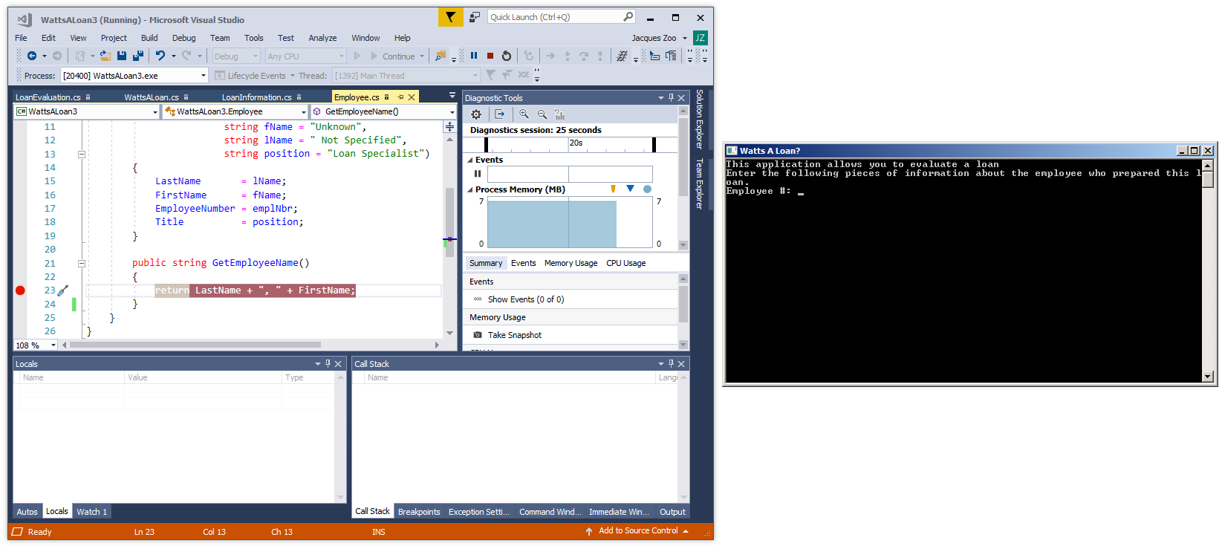Image resolution: width=1222 pixels, height=546 pixels.
Task: Open Diagnostic Tools settings gear icon
Action: [x=476, y=114]
